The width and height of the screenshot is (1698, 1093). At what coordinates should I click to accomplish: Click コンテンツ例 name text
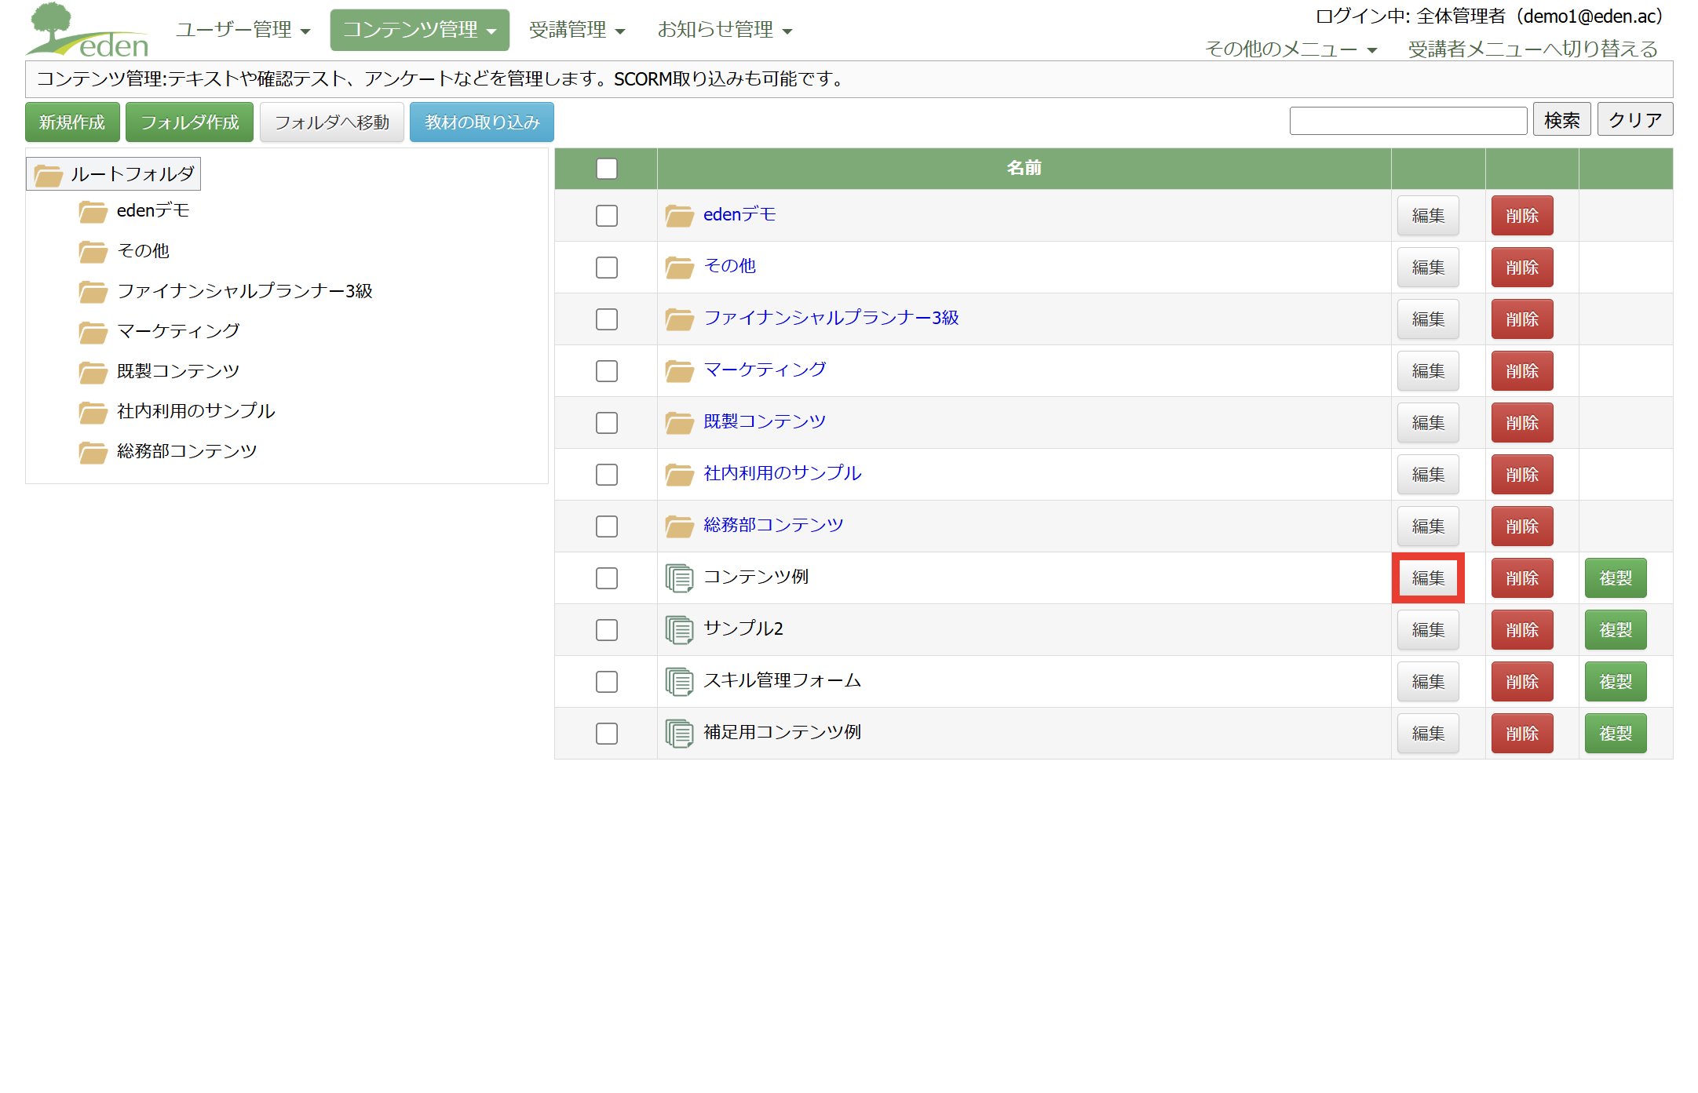tap(756, 577)
